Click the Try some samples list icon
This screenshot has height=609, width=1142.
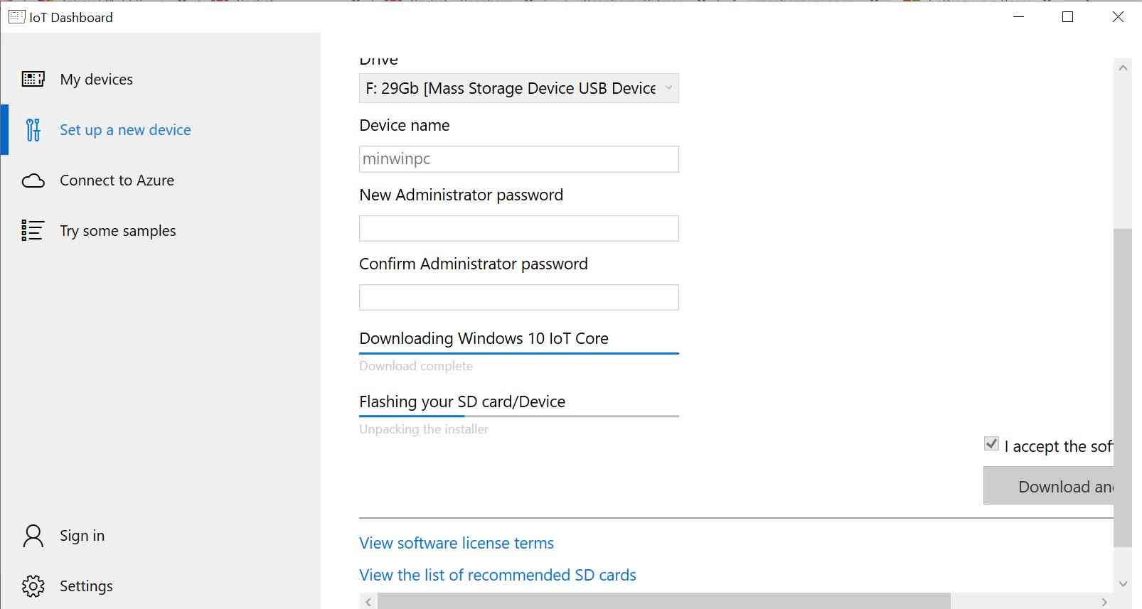(x=33, y=230)
